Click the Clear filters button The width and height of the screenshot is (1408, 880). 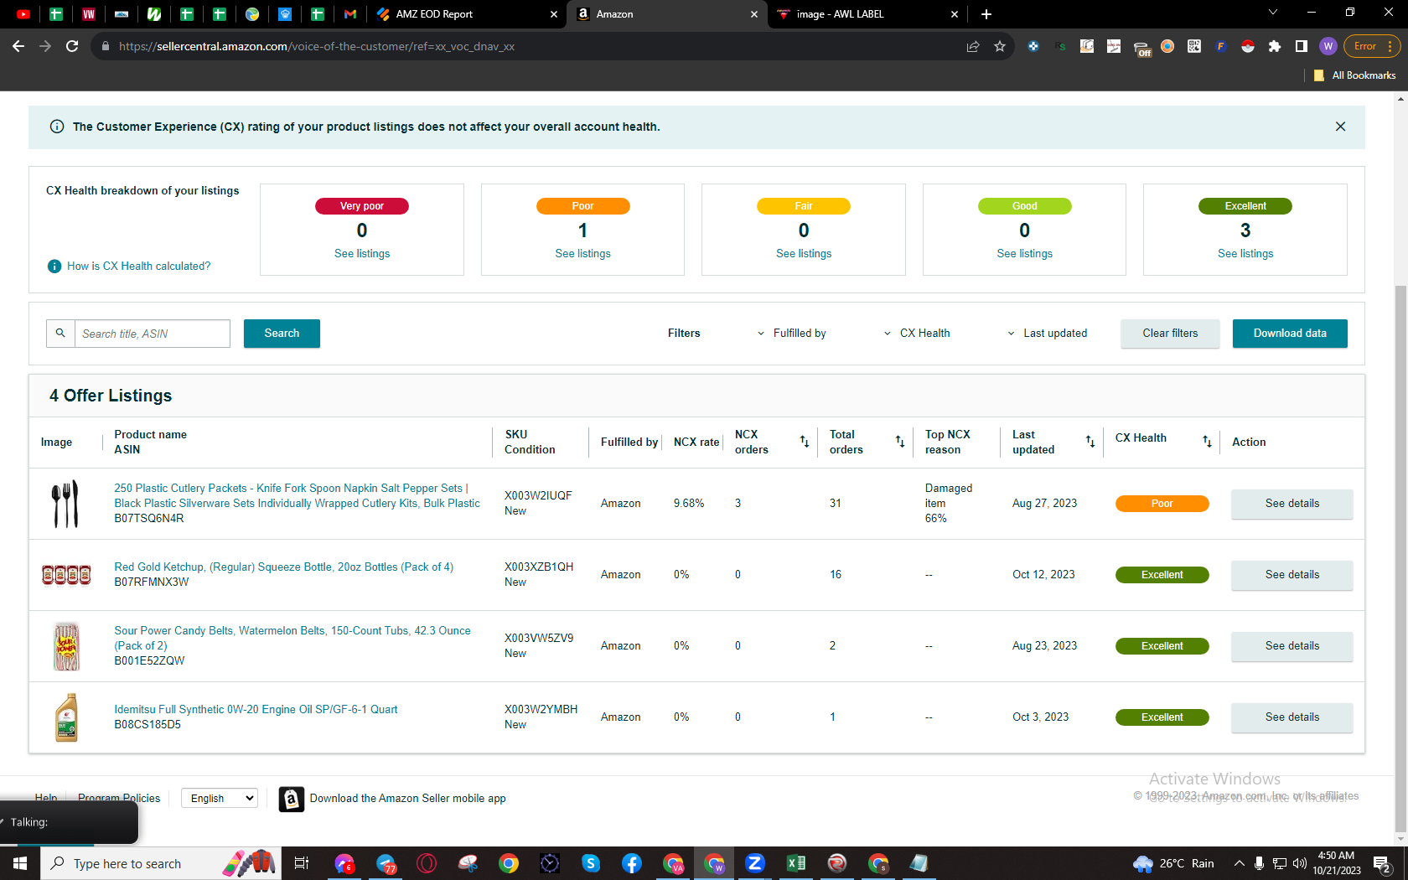point(1170,334)
